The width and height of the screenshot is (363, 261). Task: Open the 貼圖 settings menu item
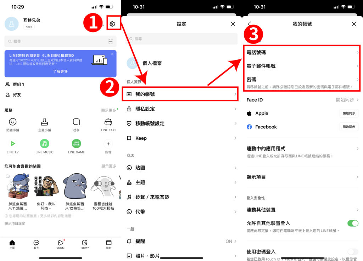click(x=182, y=168)
